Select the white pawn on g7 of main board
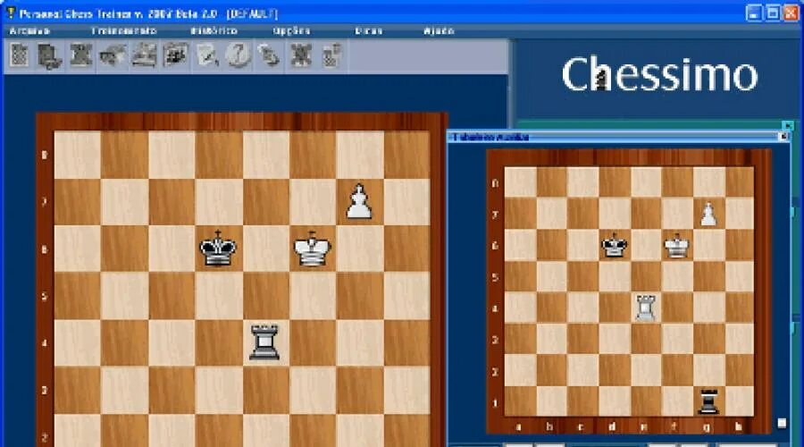 359,202
